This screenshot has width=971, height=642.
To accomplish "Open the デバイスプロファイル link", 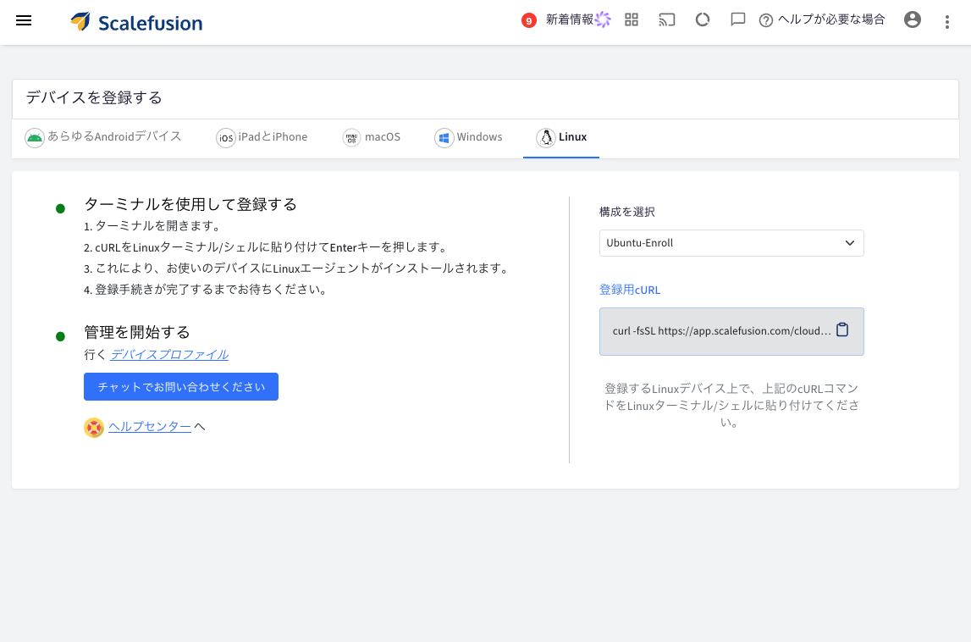I will tap(169, 355).
